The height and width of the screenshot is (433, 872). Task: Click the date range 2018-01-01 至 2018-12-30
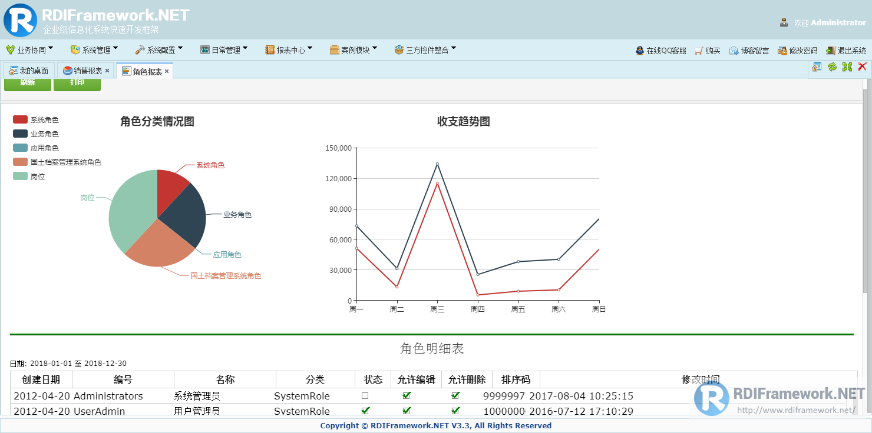pos(78,364)
